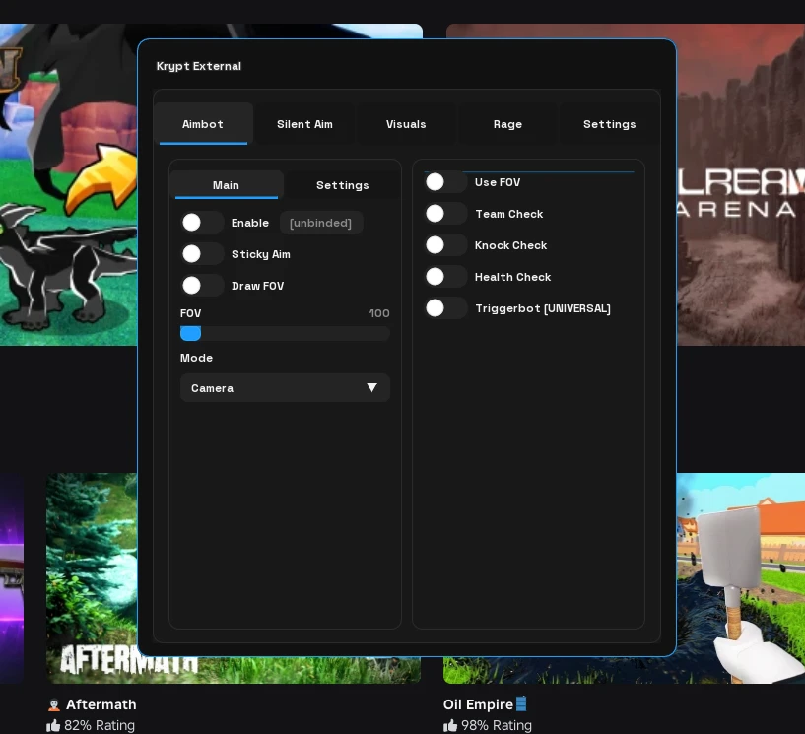Open the Mode dropdown showing Camera
Image resolution: width=805 pixels, height=734 pixels.
tap(285, 388)
